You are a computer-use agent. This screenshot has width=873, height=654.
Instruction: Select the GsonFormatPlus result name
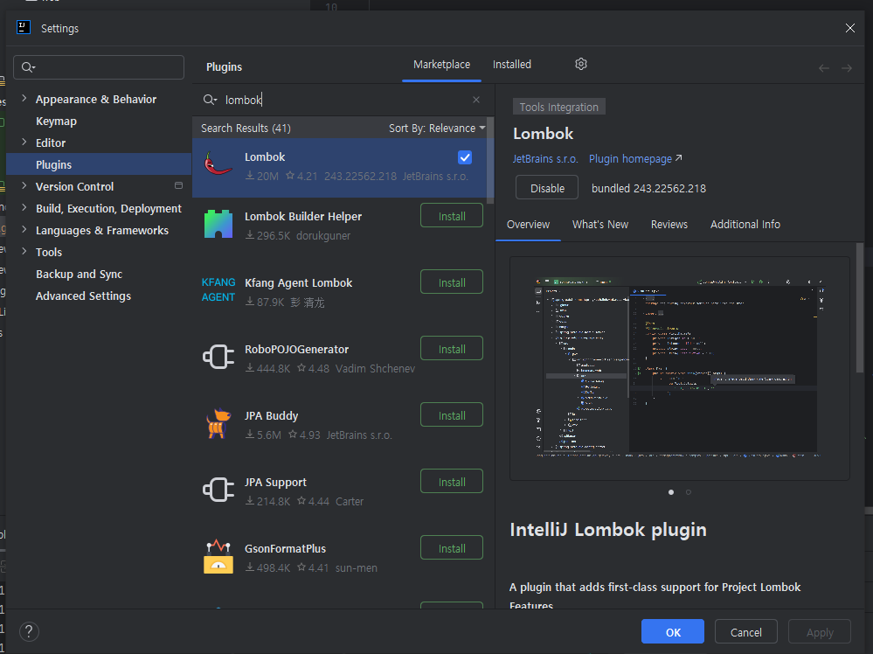tap(285, 549)
